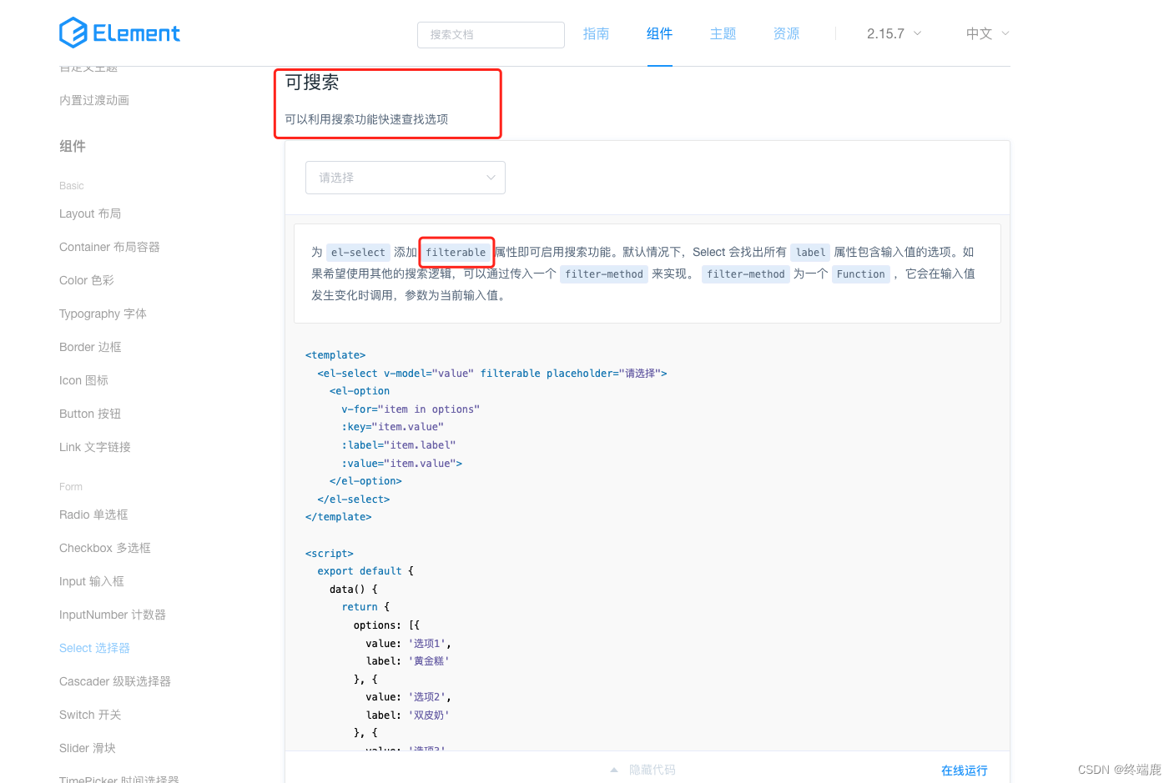
Task: Open Icon 图标 in sidebar
Action: (x=83, y=380)
